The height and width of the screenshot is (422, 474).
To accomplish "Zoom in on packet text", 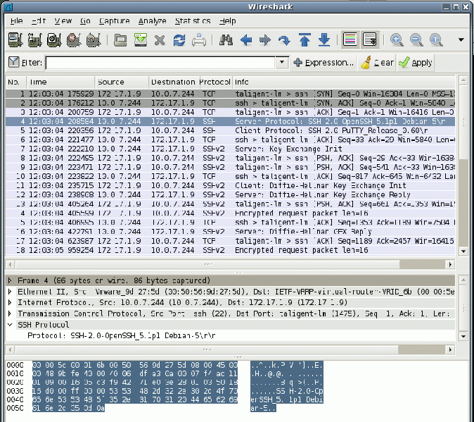I will pos(397,40).
